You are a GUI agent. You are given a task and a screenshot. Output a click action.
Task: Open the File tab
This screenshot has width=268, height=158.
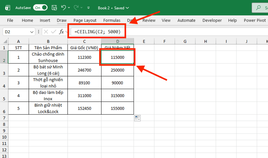pyautogui.click(x=10, y=20)
